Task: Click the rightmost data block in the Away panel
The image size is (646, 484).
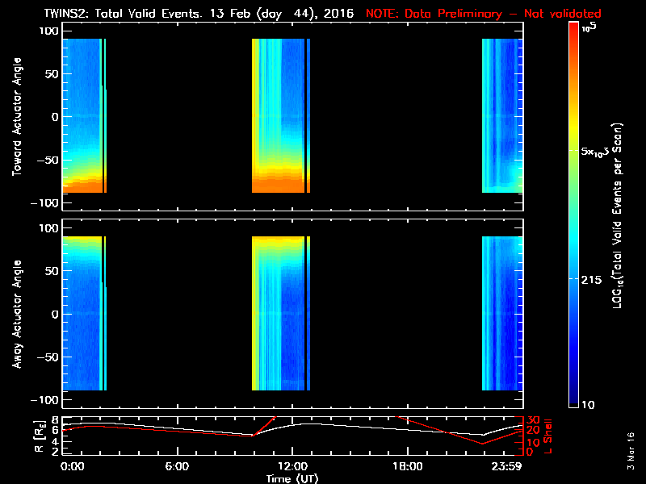Action: 501,315
